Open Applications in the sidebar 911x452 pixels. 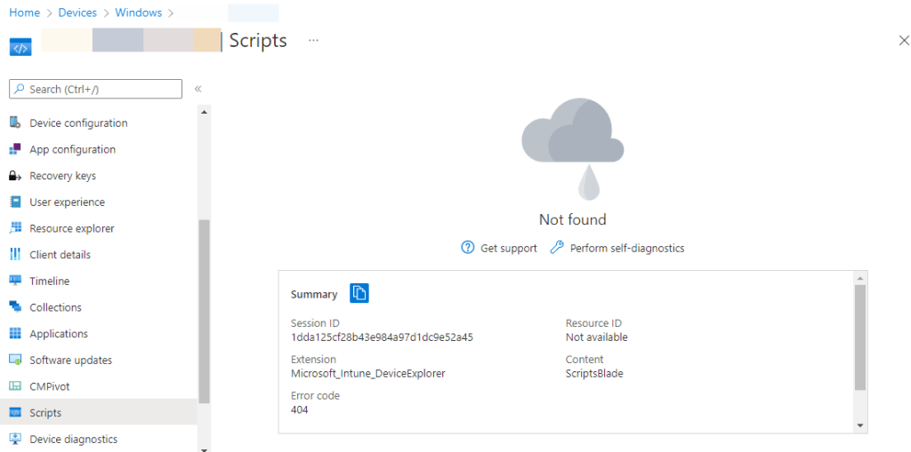click(59, 334)
